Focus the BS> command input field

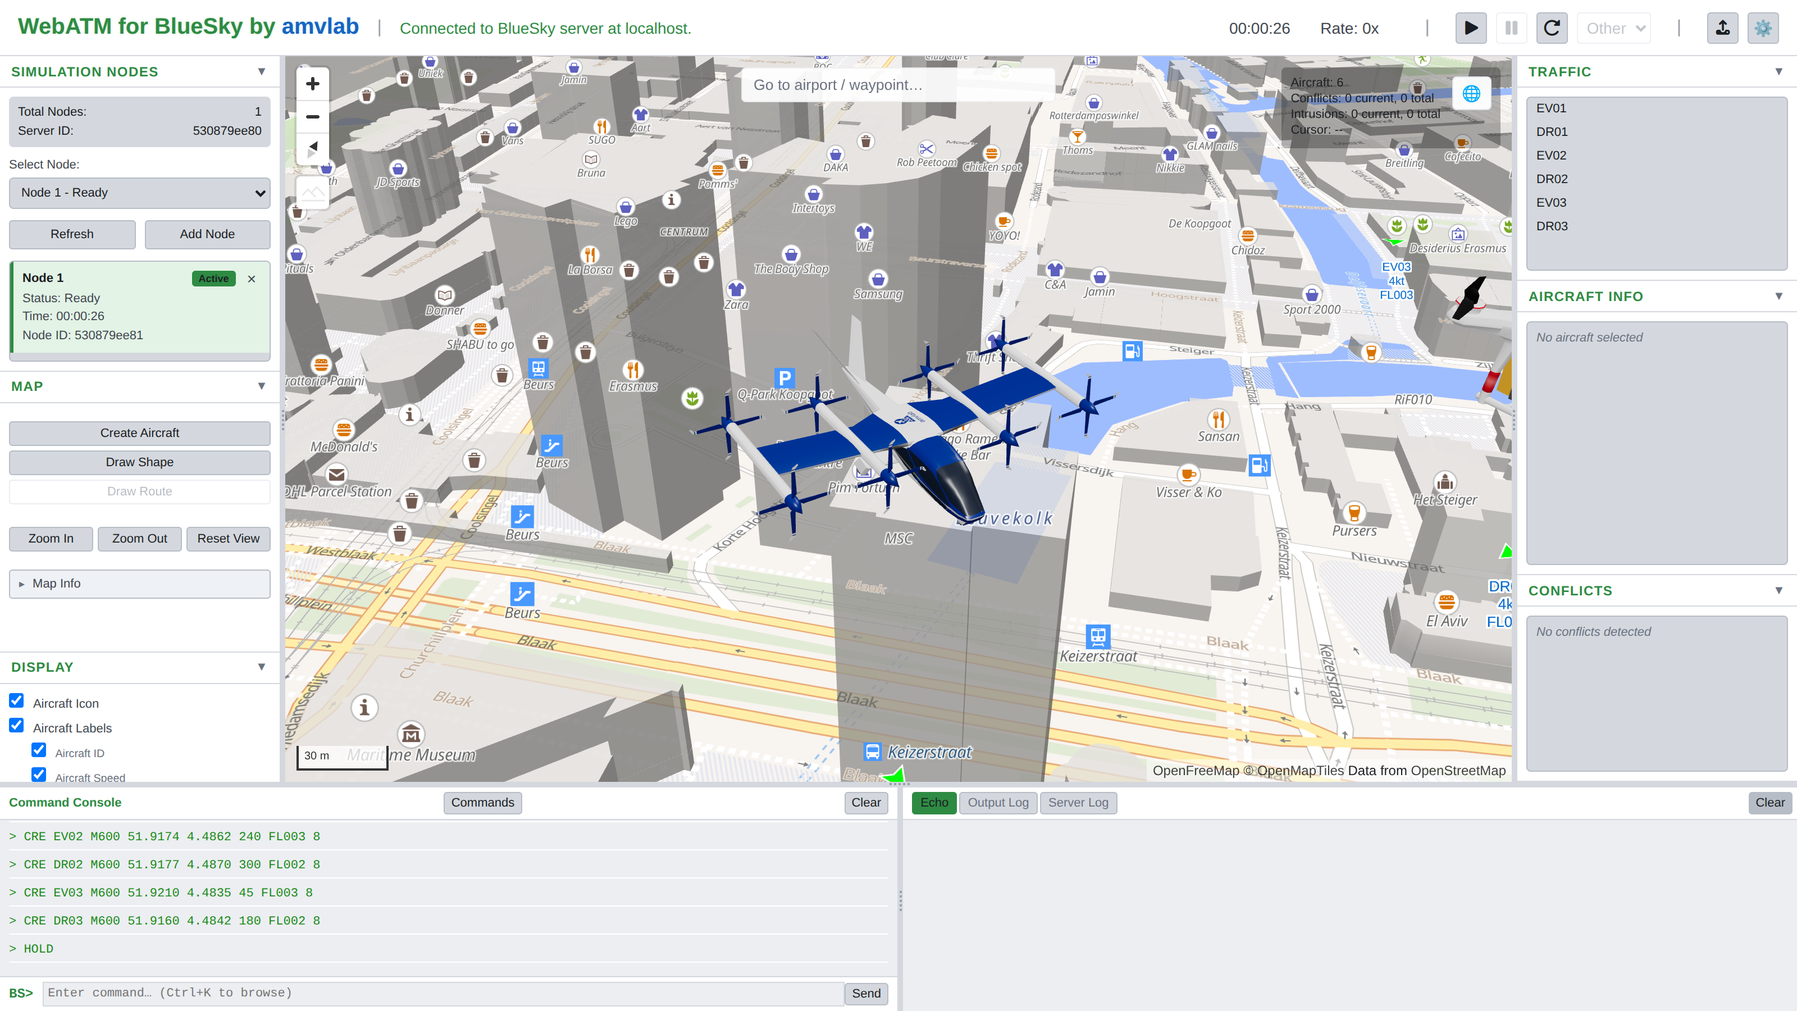(x=443, y=993)
